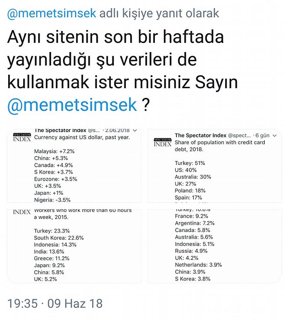Screen dimensions: 285x321
Task: Open the 60-hour work week image
Action: [x=74, y=246]
